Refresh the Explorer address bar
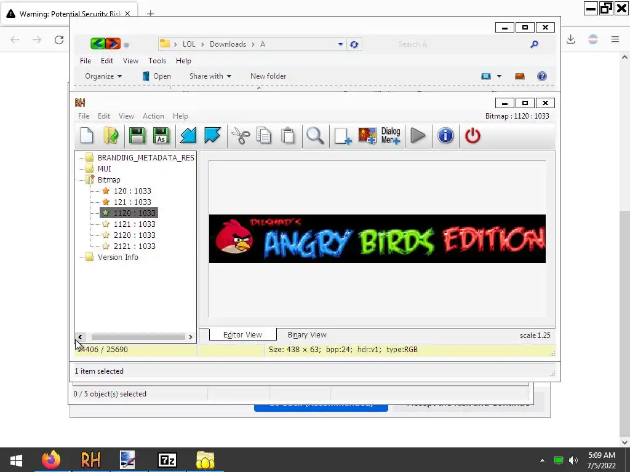The width and height of the screenshot is (630, 472). (x=354, y=44)
